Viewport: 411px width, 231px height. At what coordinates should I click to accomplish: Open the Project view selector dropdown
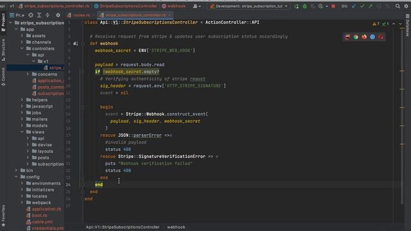tap(17, 15)
